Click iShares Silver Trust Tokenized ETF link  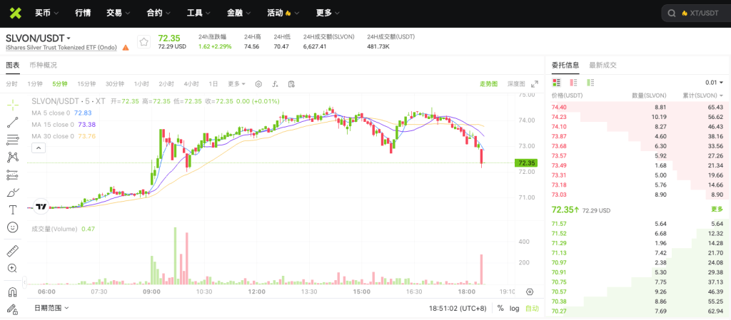click(61, 48)
